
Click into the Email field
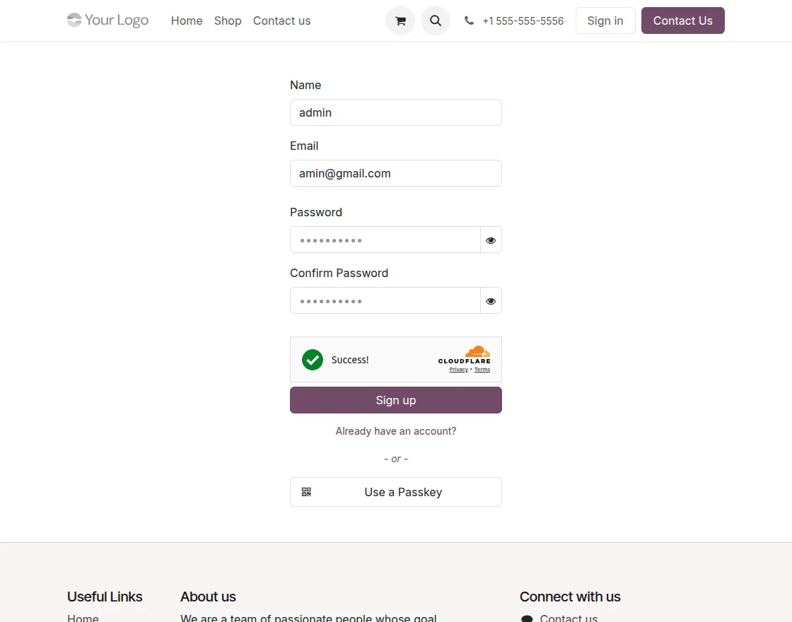[396, 173]
